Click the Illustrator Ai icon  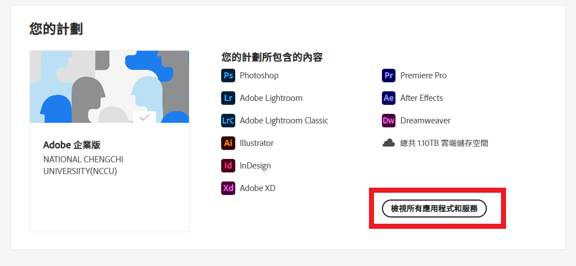(228, 143)
